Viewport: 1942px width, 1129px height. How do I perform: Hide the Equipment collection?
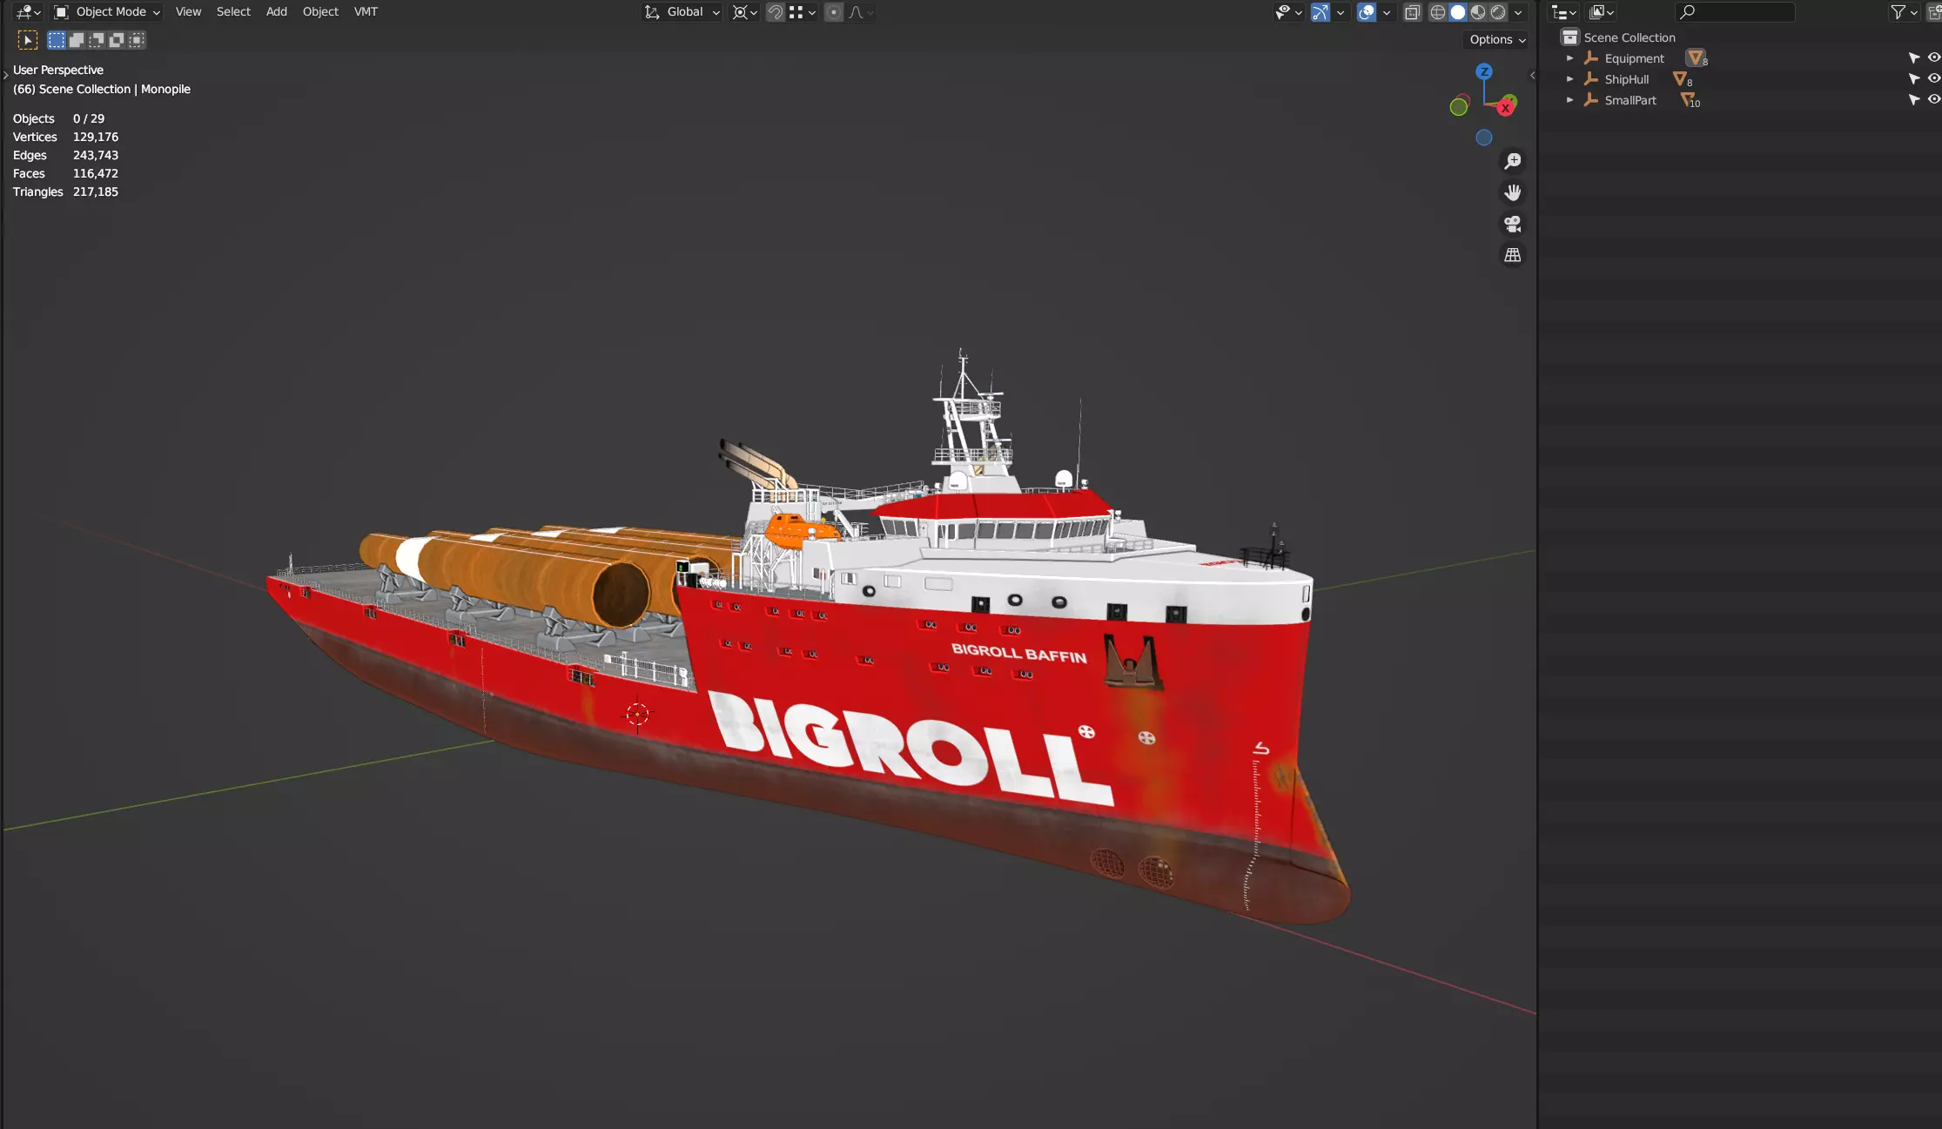coord(1933,58)
